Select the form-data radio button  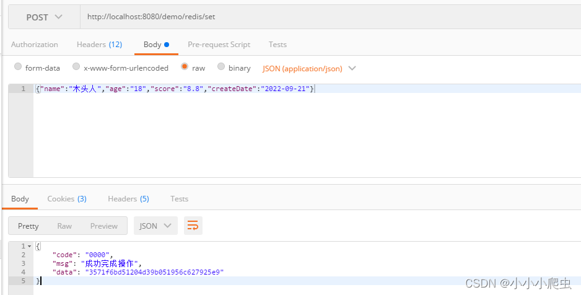tap(18, 67)
